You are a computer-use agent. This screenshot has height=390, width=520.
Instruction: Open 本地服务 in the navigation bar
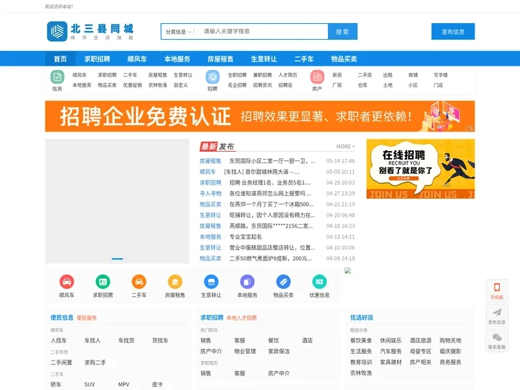tap(177, 59)
